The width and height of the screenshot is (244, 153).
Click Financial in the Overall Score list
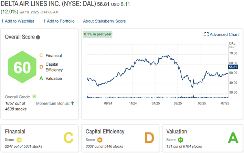point(54,55)
